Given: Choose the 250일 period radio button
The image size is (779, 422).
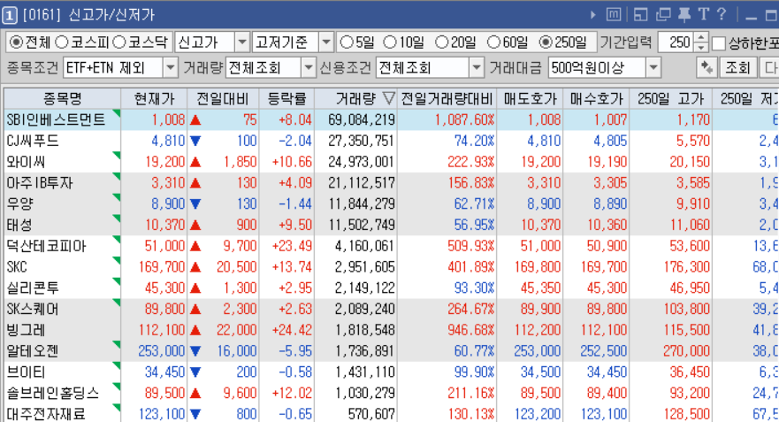Looking at the screenshot, I should (x=546, y=42).
